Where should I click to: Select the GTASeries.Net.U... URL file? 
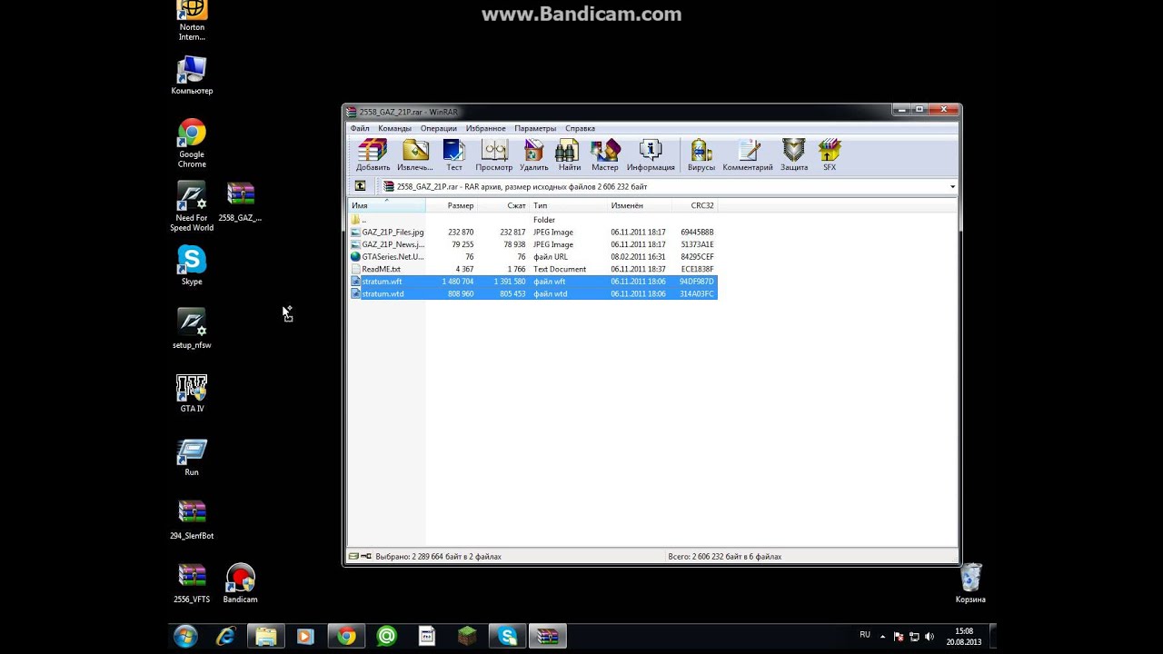point(533,257)
